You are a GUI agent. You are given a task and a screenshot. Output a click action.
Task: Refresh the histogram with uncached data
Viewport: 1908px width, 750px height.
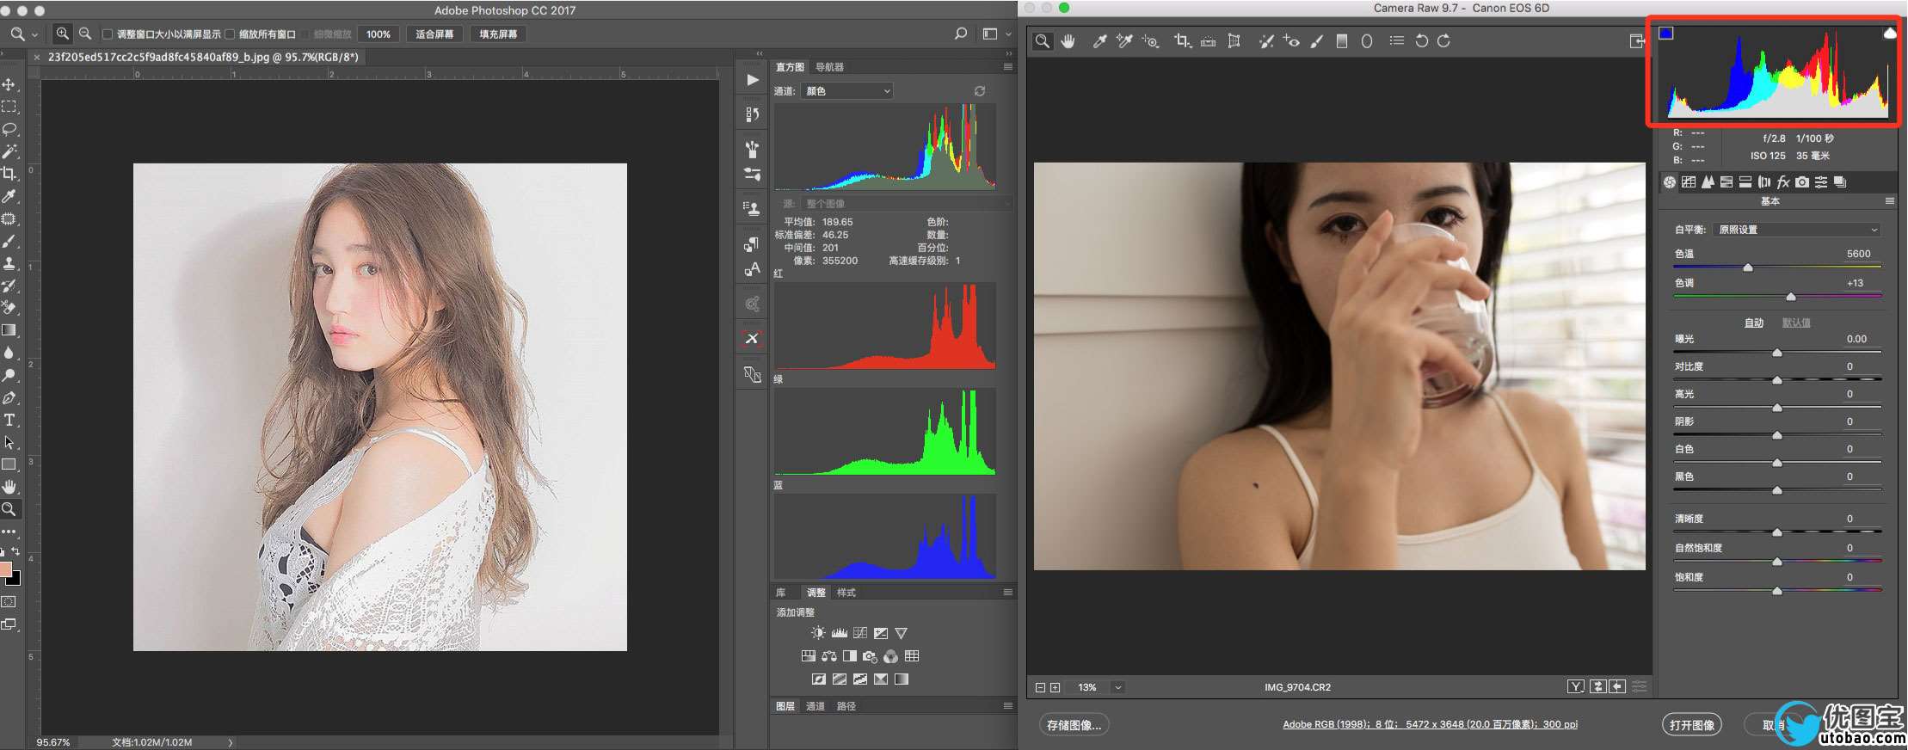pyautogui.click(x=980, y=91)
